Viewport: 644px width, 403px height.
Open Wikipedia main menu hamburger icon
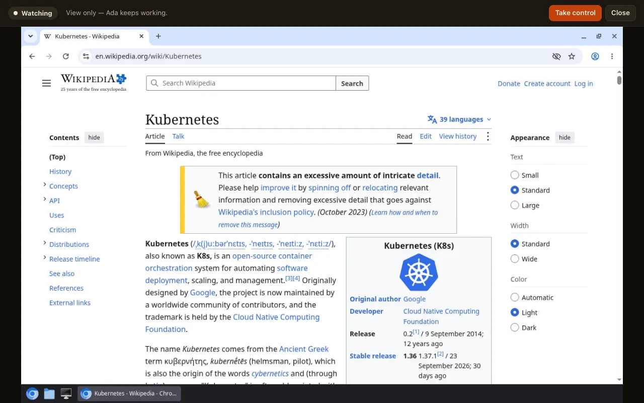(46, 83)
